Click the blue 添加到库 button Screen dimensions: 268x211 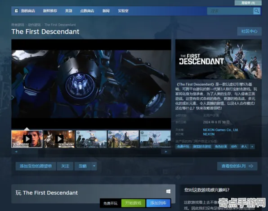coord(158,203)
